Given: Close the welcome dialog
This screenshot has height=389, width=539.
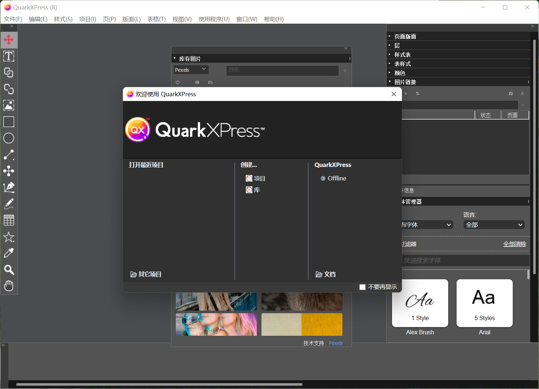Looking at the screenshot, I should tap(394, 94).
